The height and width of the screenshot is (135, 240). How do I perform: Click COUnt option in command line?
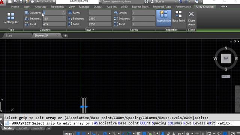[x=145, y=123]
